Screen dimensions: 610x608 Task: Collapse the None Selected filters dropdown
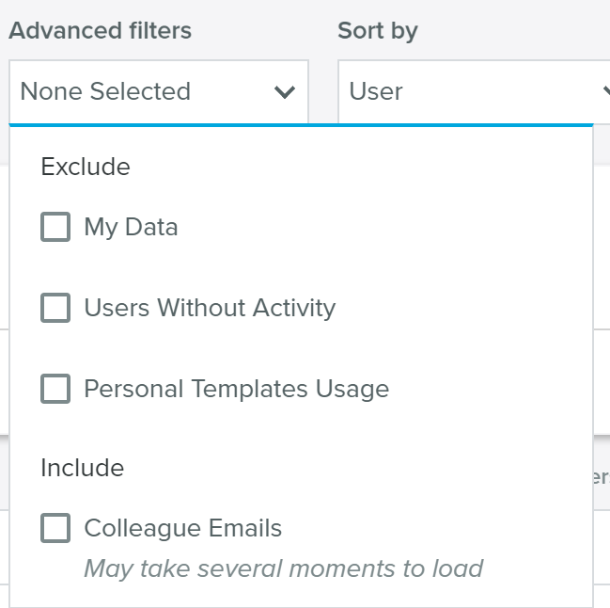pos(159,91)
